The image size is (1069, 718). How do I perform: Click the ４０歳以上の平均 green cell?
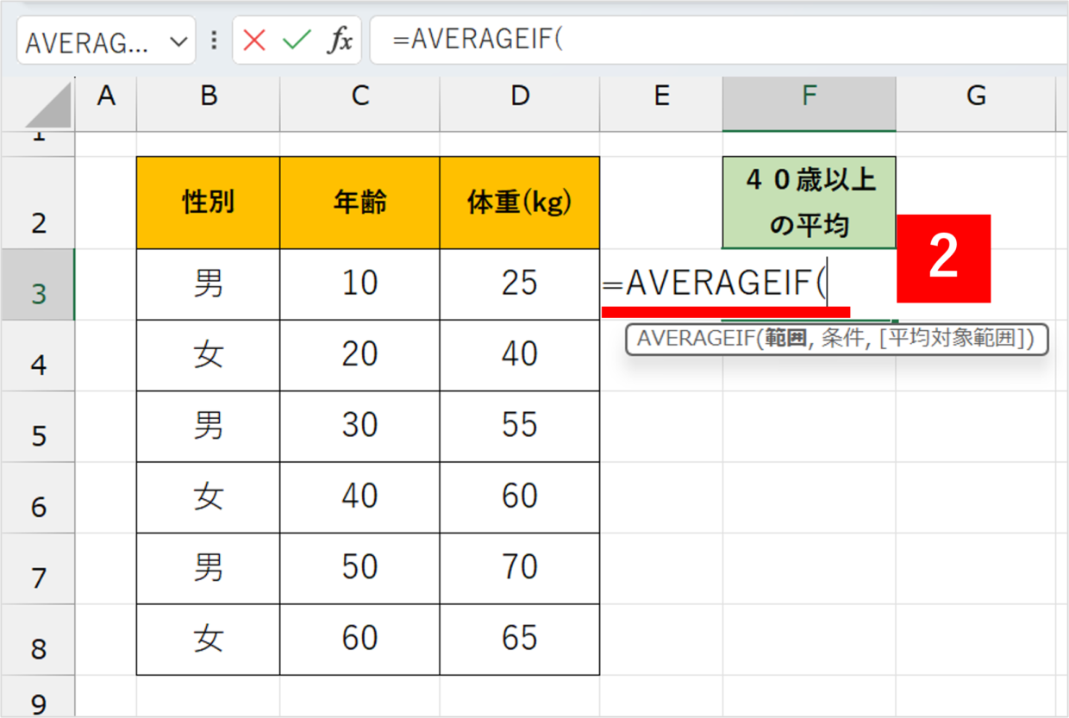(x=809, y=203)
